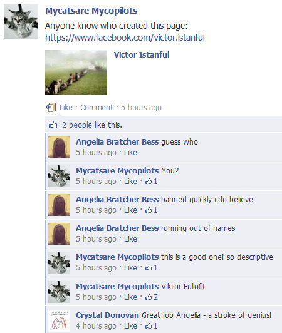Click the shared link icon beside Like

(x=51, y=107)
